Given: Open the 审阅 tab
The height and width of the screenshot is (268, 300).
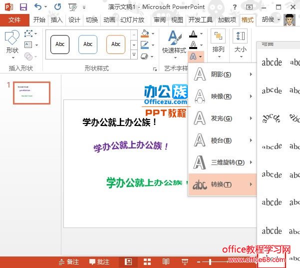Looking at the screenshot, I should tap(160, 19).
